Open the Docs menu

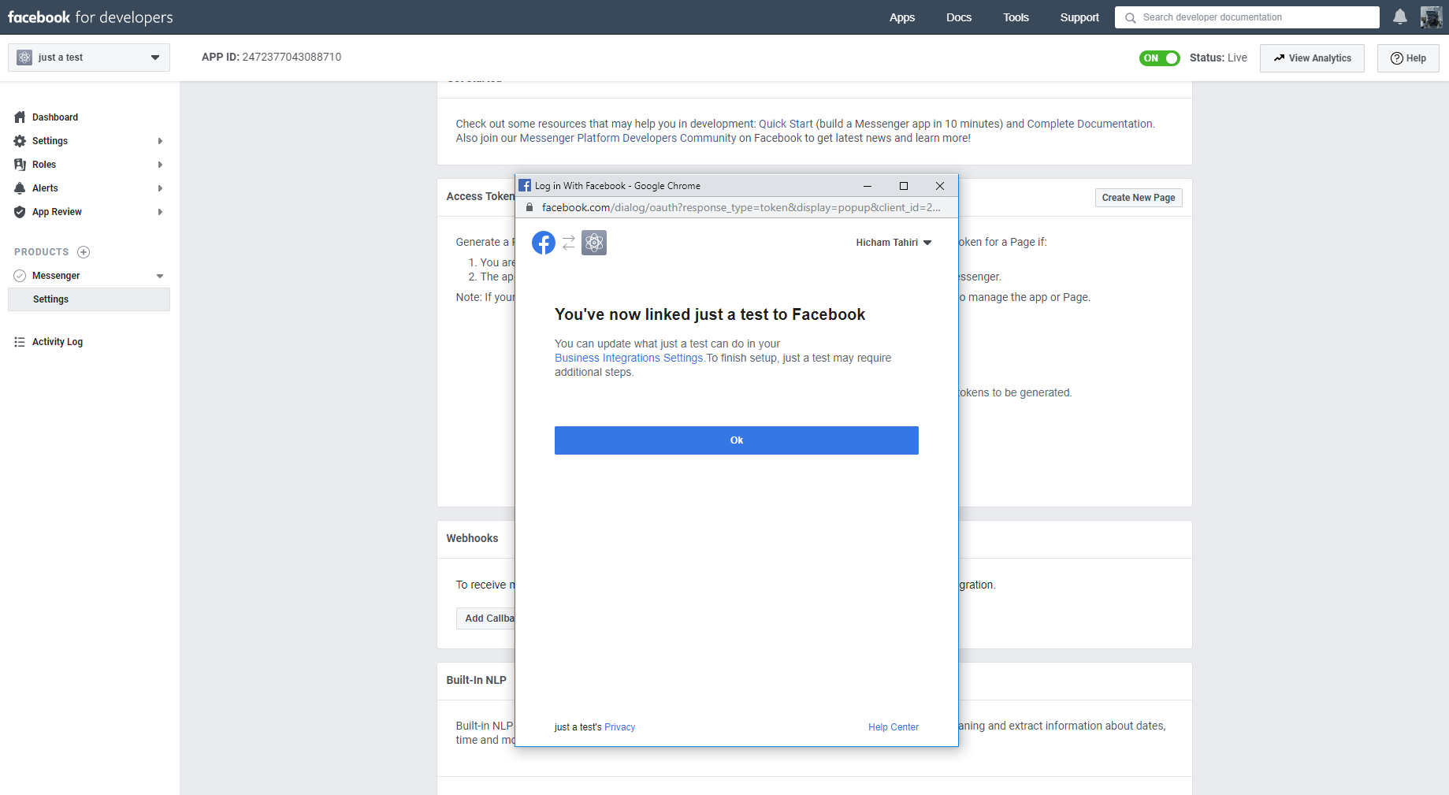(x=959, y=17)
